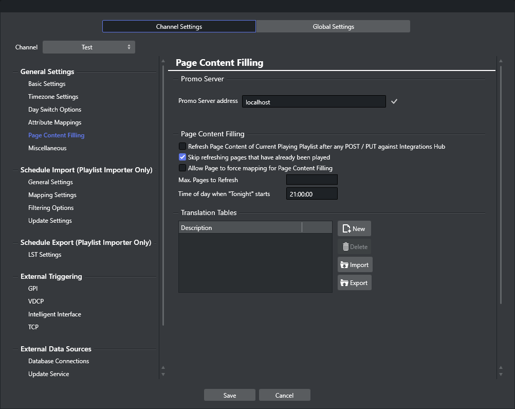Uncheck Skip refreshing pages already played

point(182,157)
